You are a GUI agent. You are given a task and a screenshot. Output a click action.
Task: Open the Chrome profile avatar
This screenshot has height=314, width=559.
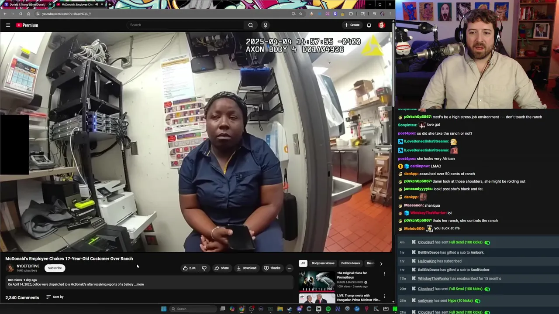pos(382,14)
